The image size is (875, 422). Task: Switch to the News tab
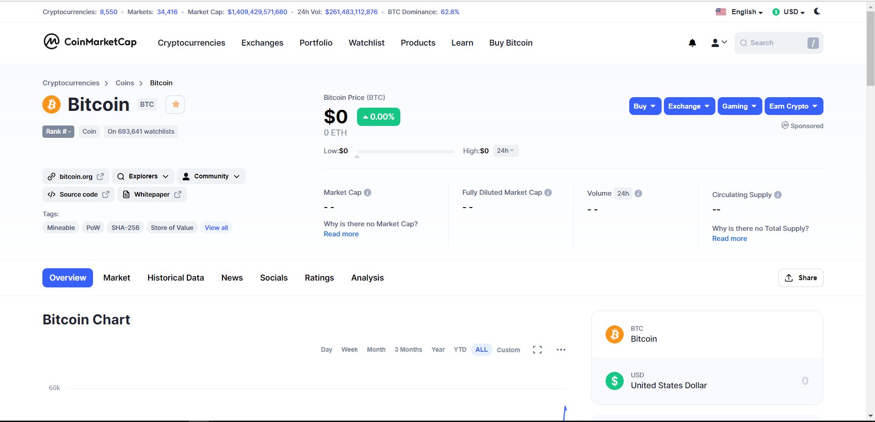click(232, 278)
